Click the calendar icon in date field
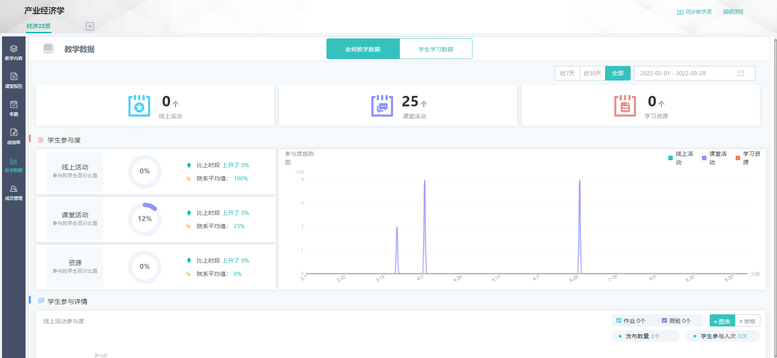Viewport: 777px width, 358px height. [x=741, y=73]
